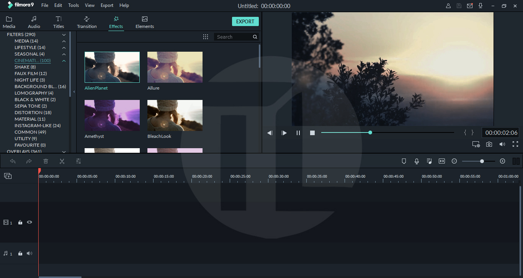Zoom timeline to fit with the fit icon
The image size is (523, 278).
coord(441,161)
